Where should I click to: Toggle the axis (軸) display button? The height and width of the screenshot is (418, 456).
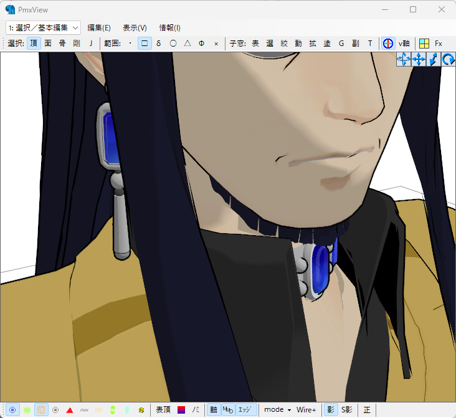[214, 410]
